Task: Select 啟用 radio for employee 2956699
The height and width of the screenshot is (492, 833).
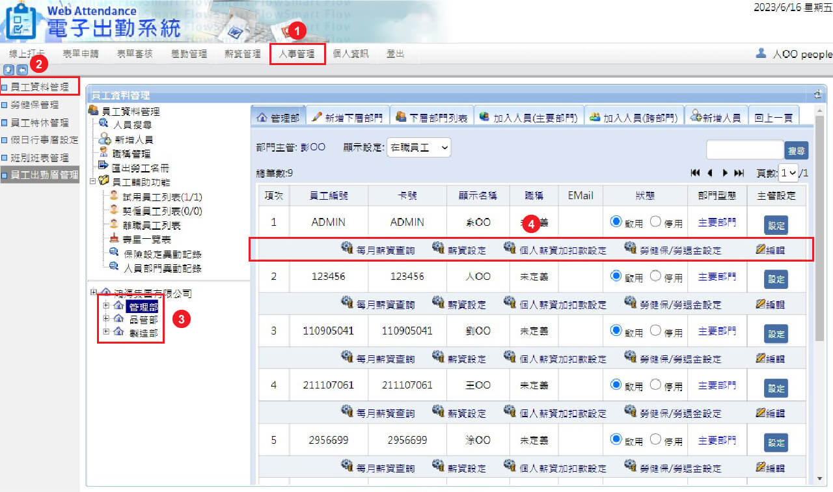Action: (x=616, y=439)
